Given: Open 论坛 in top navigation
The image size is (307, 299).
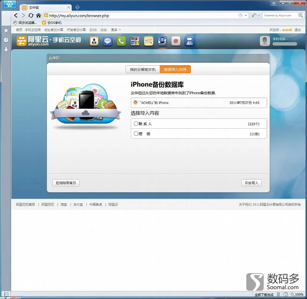Looking at the screenshot, I should (104, 30).
